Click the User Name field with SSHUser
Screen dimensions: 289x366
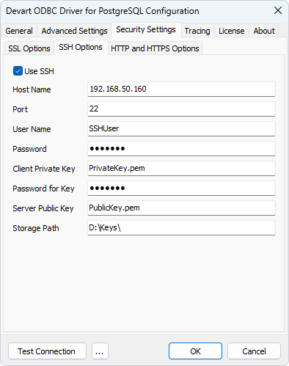[181, 128]
